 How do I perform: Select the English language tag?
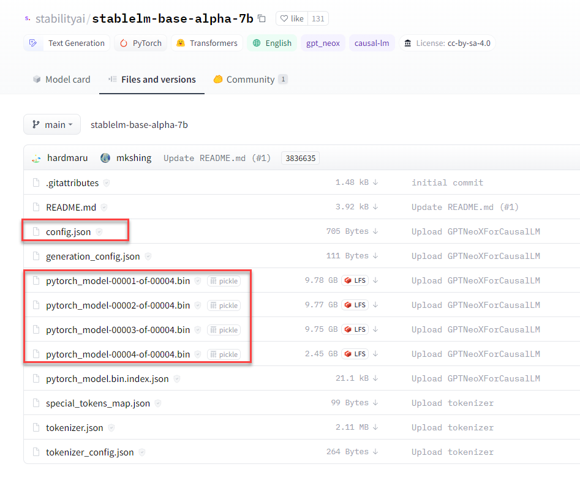tap(272, 43)
